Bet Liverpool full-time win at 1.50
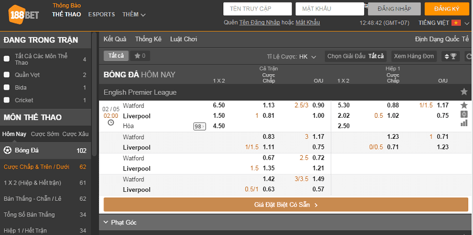The image size is (473, 235). coord(219,116)
